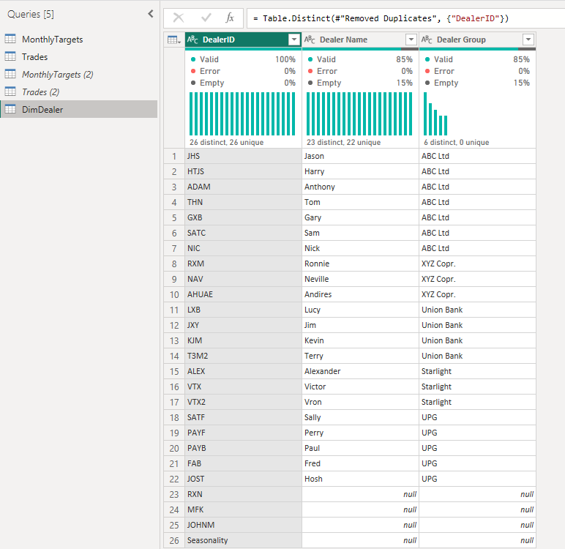This screenshot has height=549, width=565.
Task: Click the Queries [5] pane title
Action: click(31, 14)
